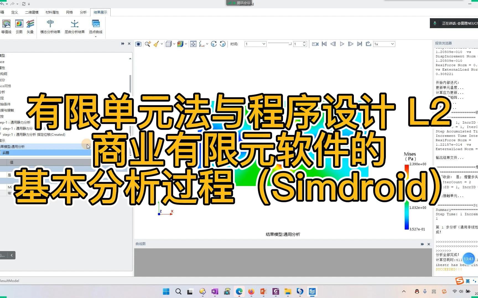Jump to the last frame

(x=360, y=44)
